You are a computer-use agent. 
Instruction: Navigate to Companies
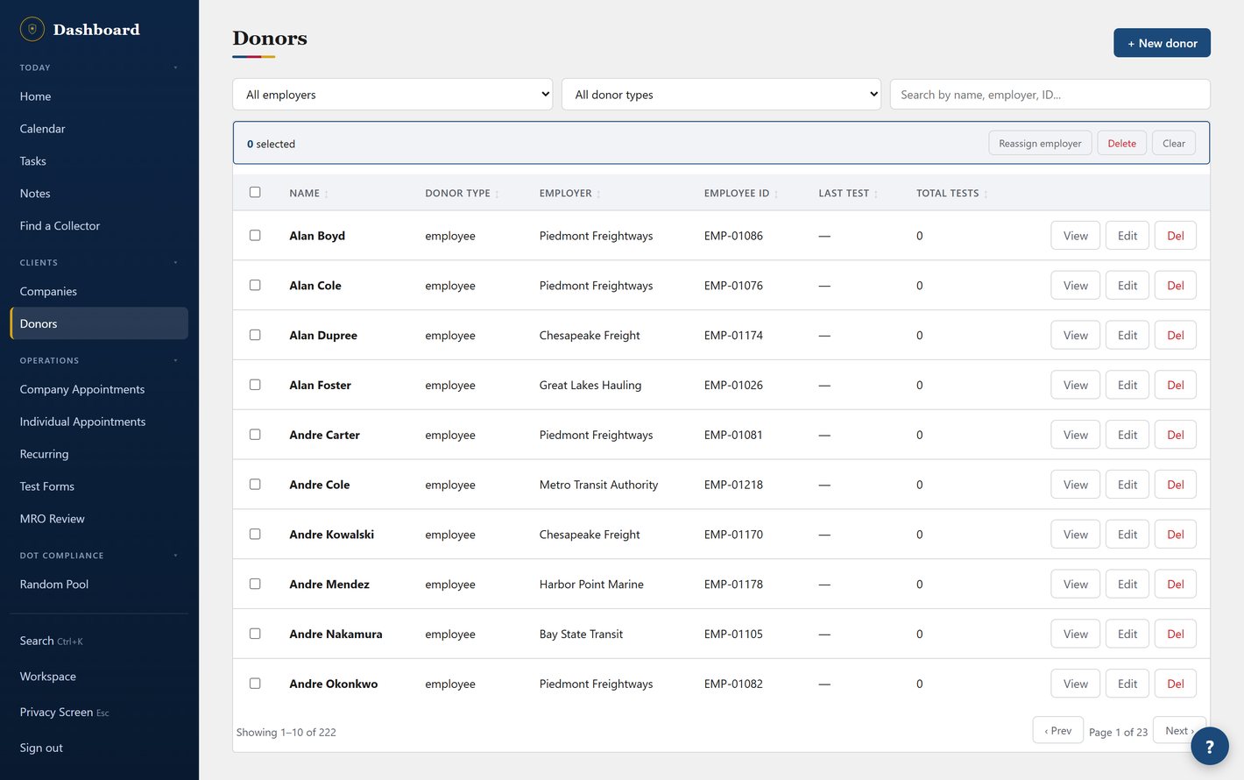pos(99,291)
